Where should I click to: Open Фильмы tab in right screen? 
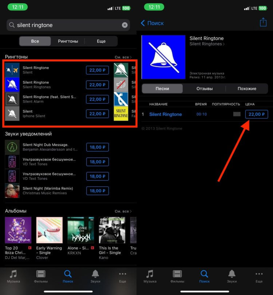[x=177, y=276]
